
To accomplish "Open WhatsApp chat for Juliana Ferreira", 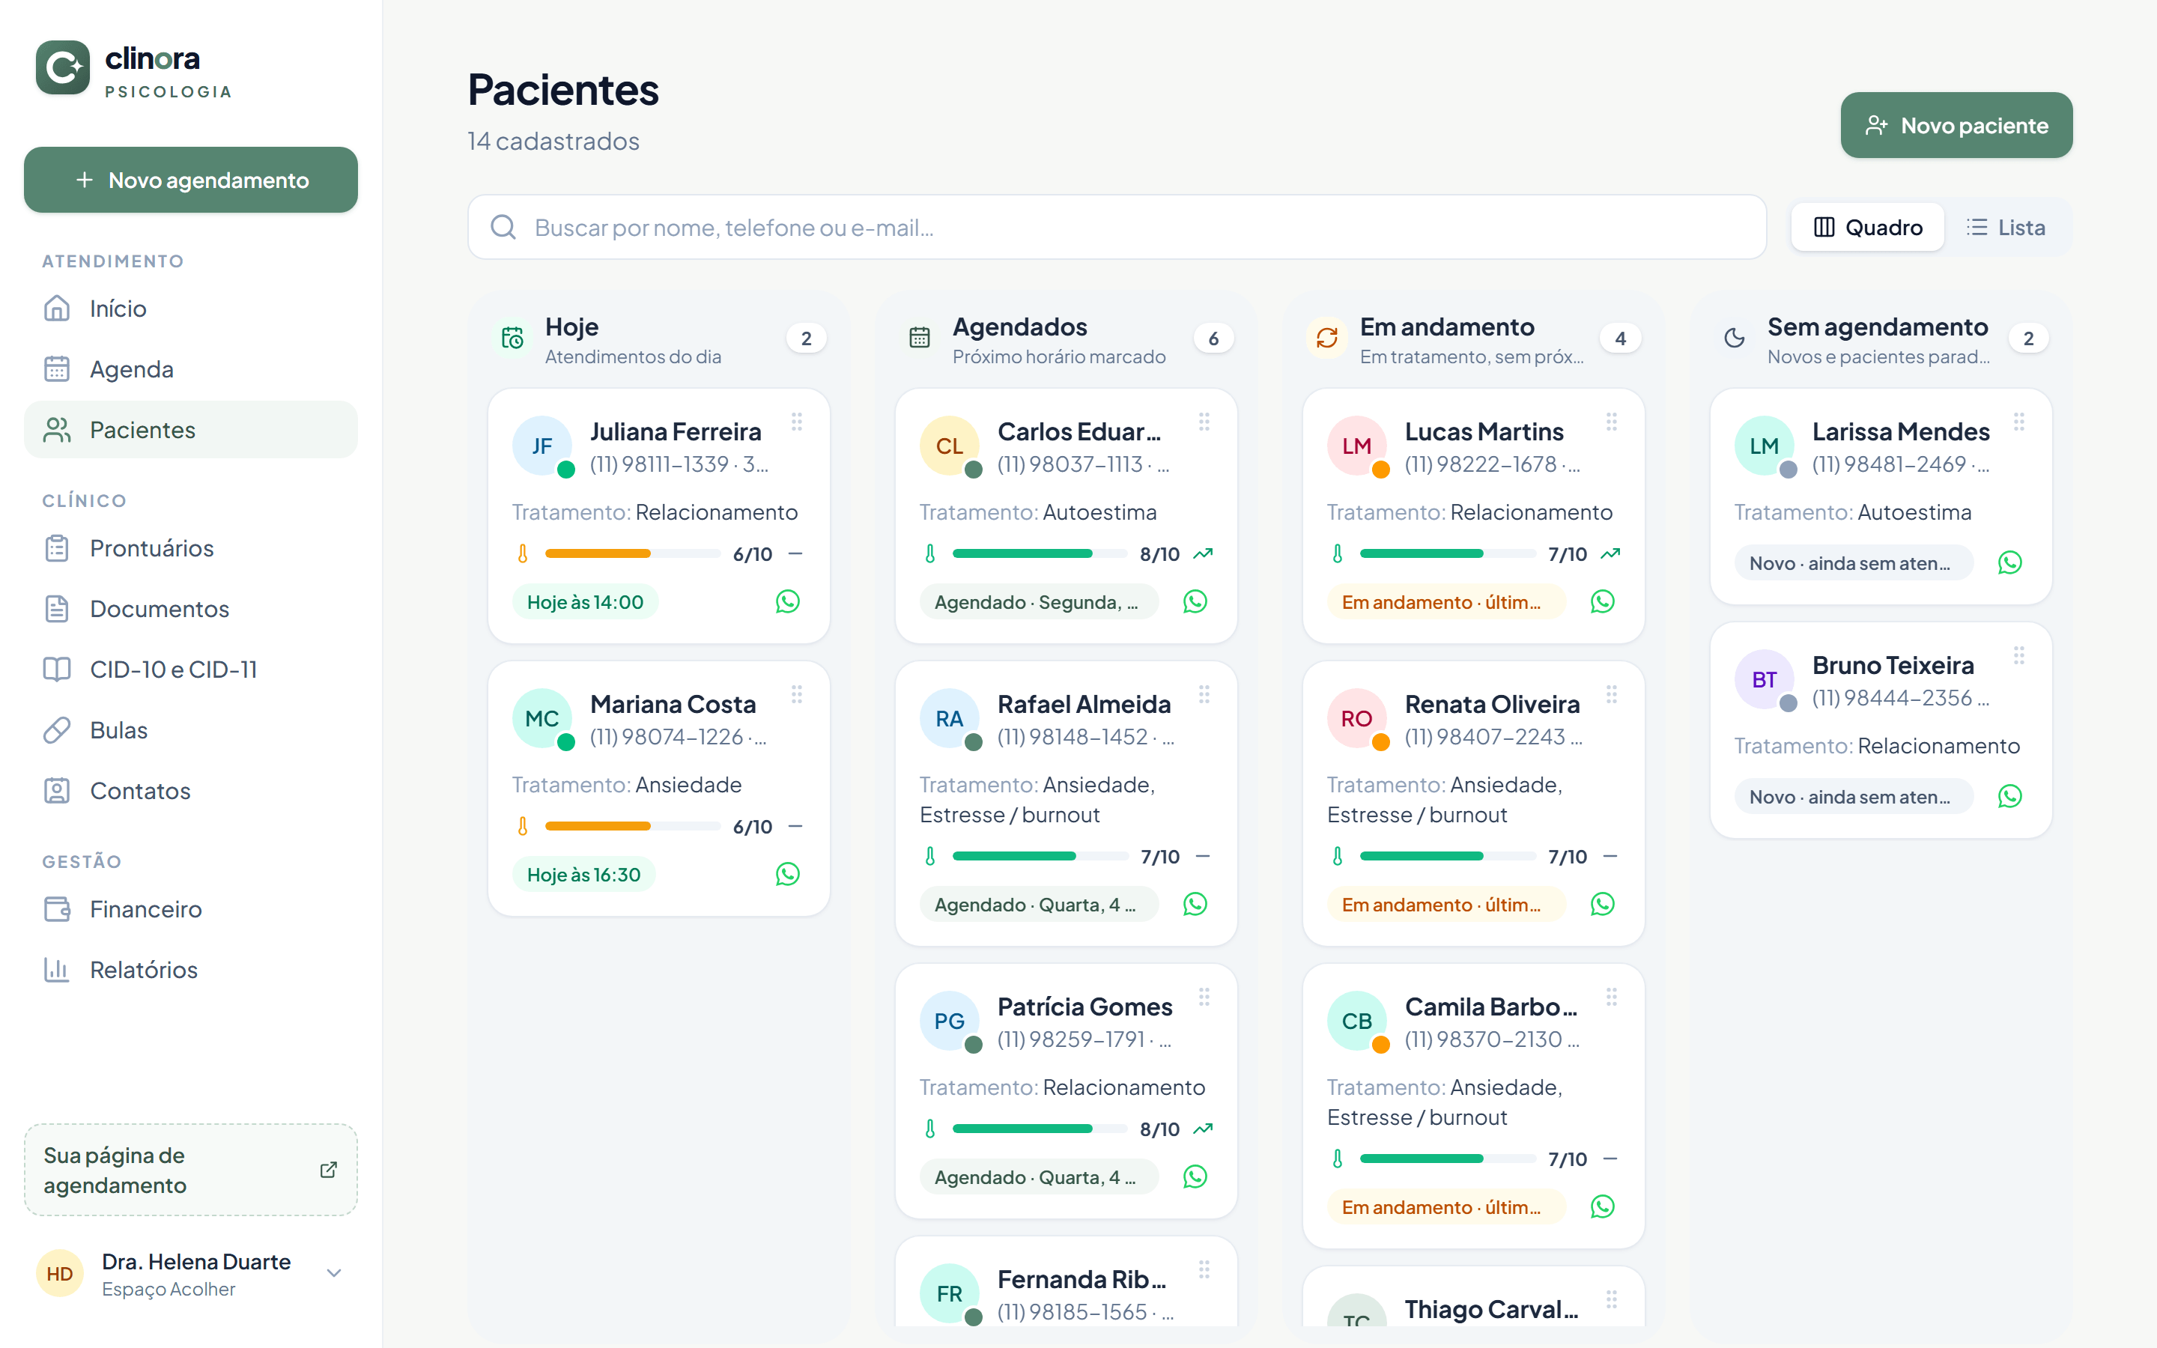I will 787,602.
